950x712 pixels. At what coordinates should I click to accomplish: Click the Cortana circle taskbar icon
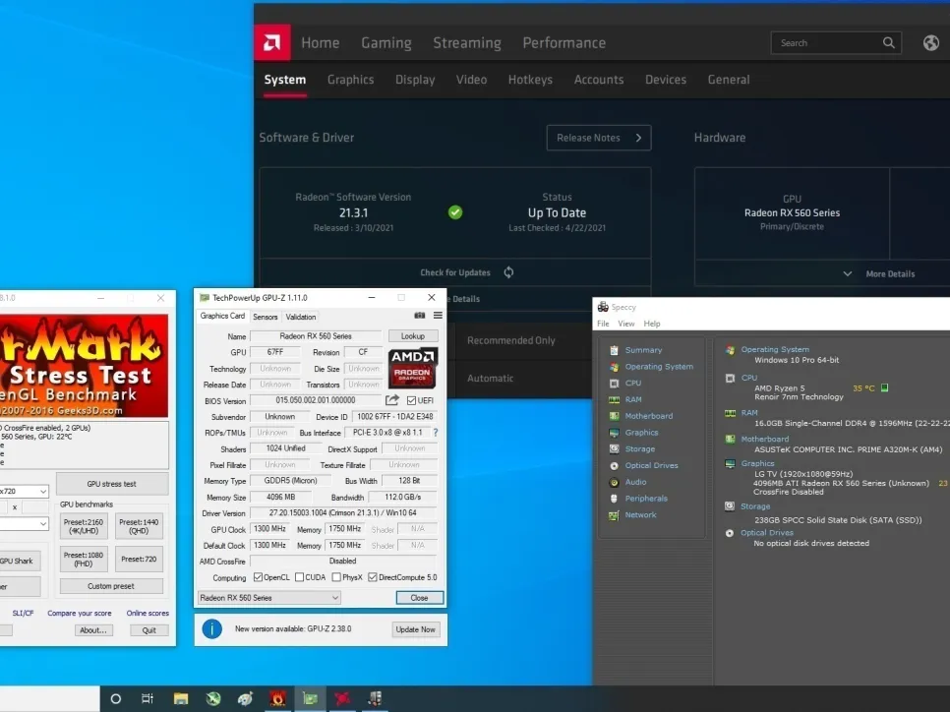tap(116, 698)
